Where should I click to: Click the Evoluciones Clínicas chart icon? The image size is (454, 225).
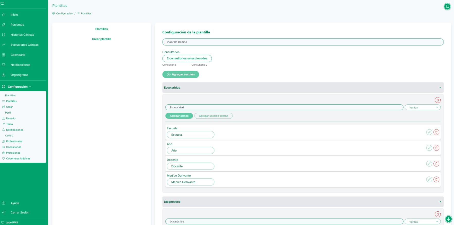4,45
